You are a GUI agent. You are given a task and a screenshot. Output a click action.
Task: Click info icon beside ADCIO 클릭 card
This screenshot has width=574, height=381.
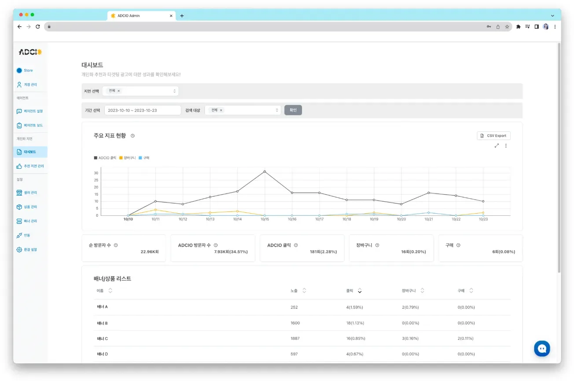click(x=296, y=245)
